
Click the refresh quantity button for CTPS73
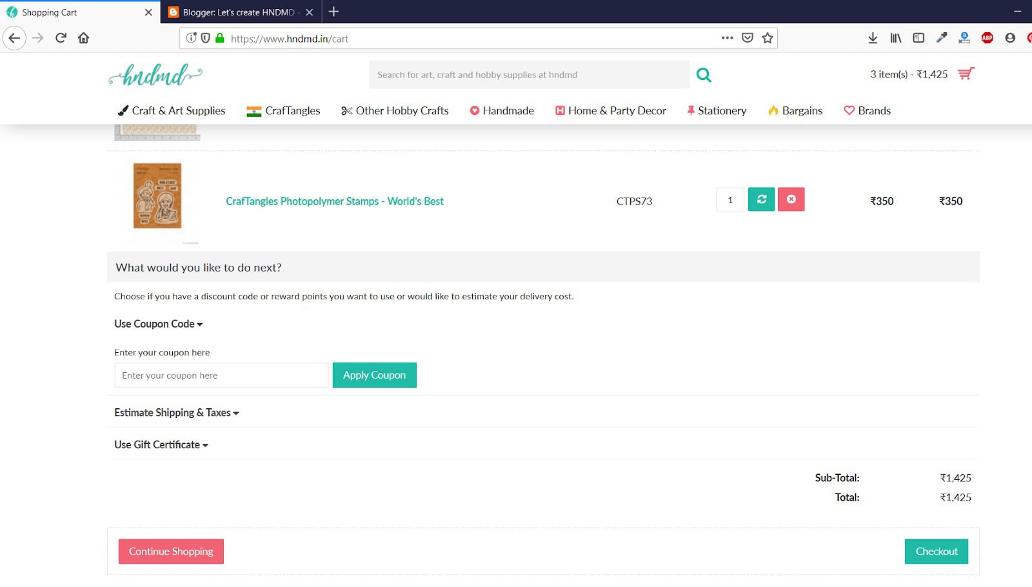(761, 199)
